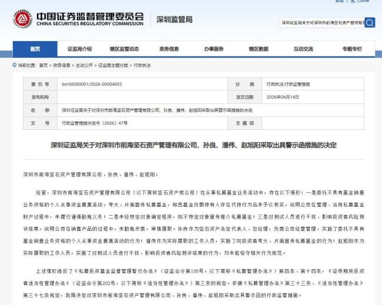This screenshot has height=305, width=382.
Task: Go to 行政执法 in the breadcrumb
Action: click(142, 65)
